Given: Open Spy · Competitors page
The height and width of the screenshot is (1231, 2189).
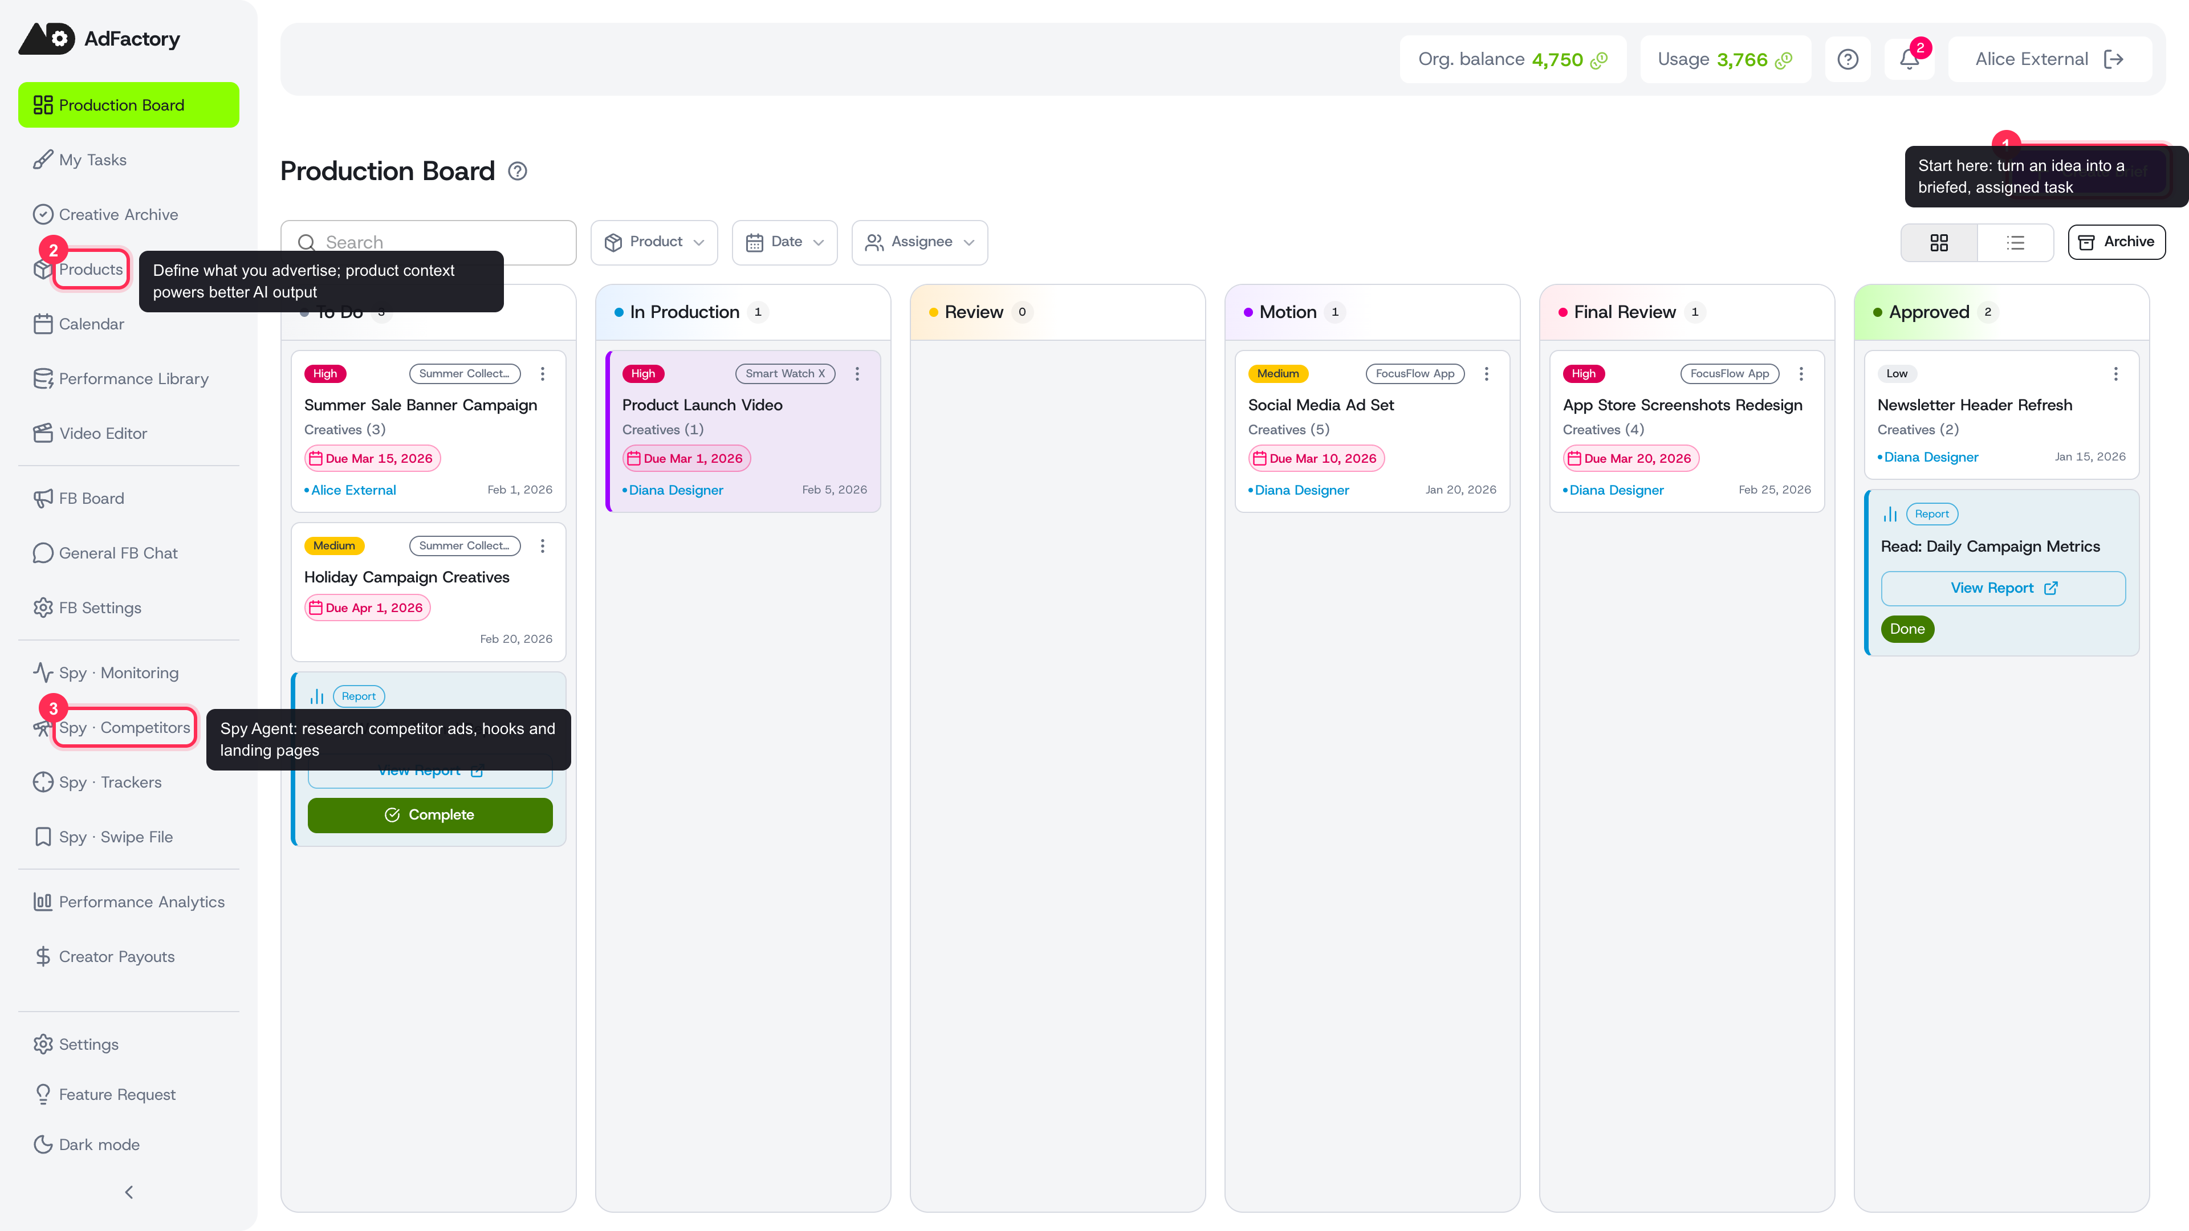Looking at the screenshot, I should point(125,727).
